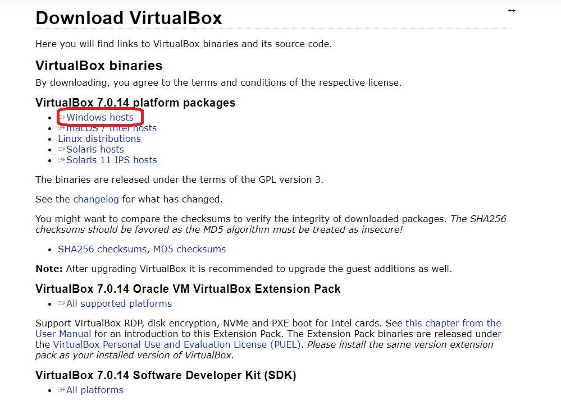Click the Download VirtualBox heading
The height and width of the screenshot is (401, 561).
click(129, 18)
